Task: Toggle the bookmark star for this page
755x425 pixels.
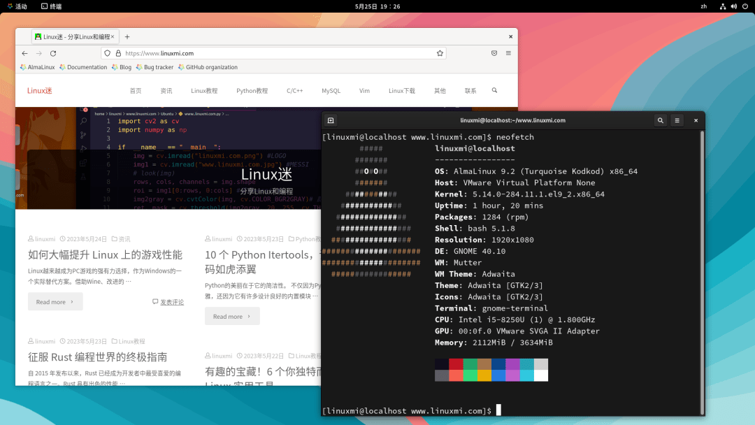Action: click(x=438, y=53)
